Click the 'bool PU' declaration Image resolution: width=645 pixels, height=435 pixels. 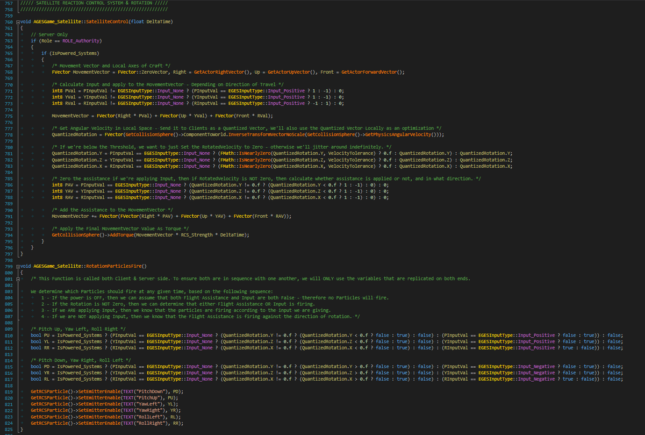pos(41,335)
